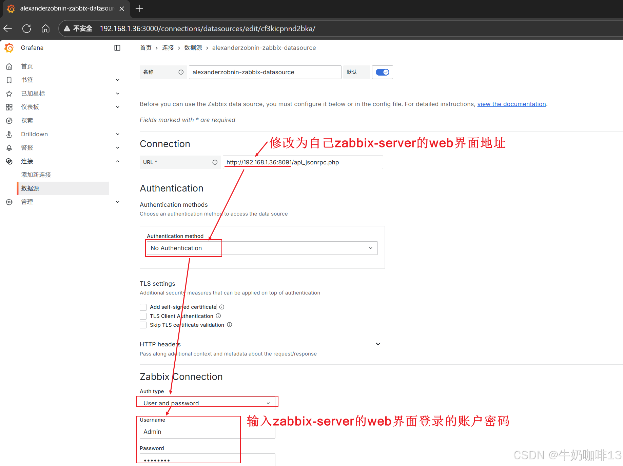
Task: Click info icon for Skip TLS certificate validation
Action: pos(230,325)
